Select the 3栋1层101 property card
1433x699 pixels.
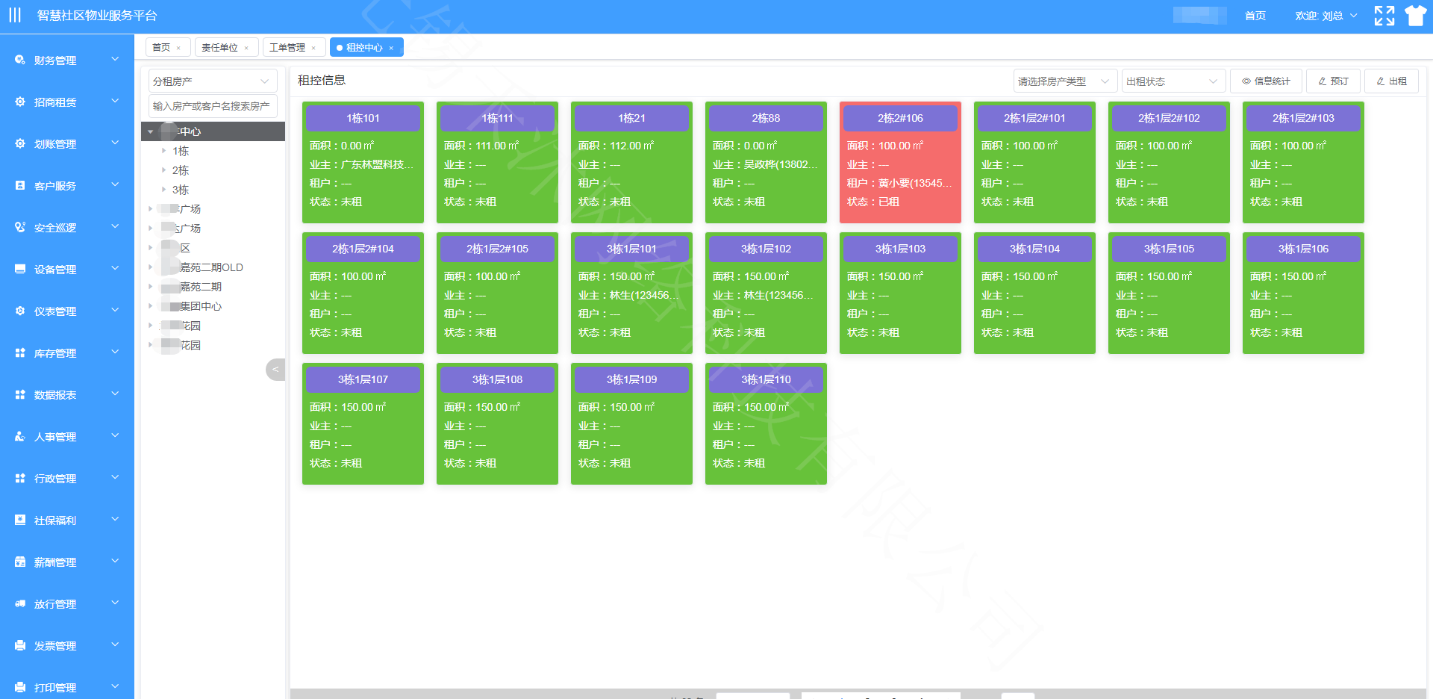tap(631, 293)
